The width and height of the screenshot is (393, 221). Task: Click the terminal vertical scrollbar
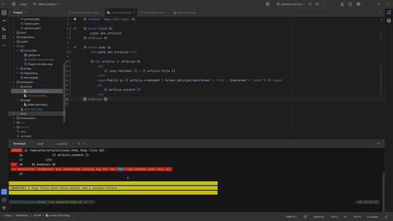tap(383, 192)
